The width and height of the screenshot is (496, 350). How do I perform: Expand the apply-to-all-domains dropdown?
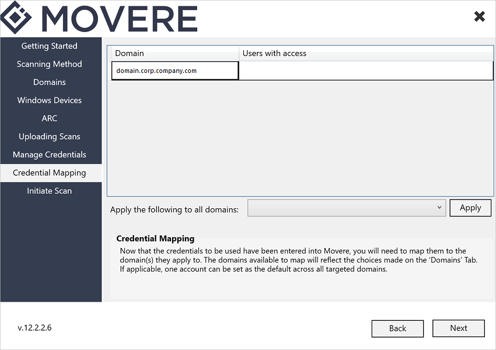point(347,208)
